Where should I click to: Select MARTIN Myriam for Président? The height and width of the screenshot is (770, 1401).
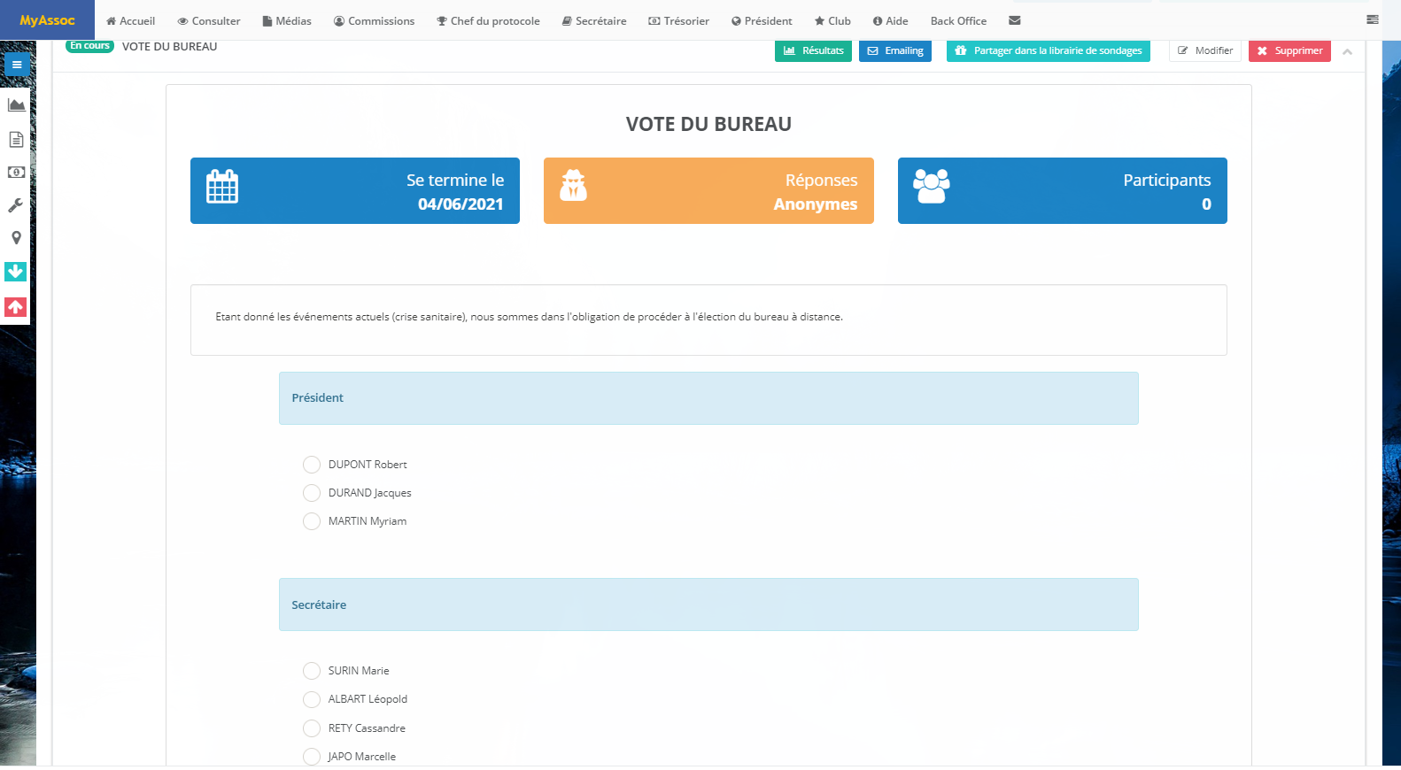[312, 521]
